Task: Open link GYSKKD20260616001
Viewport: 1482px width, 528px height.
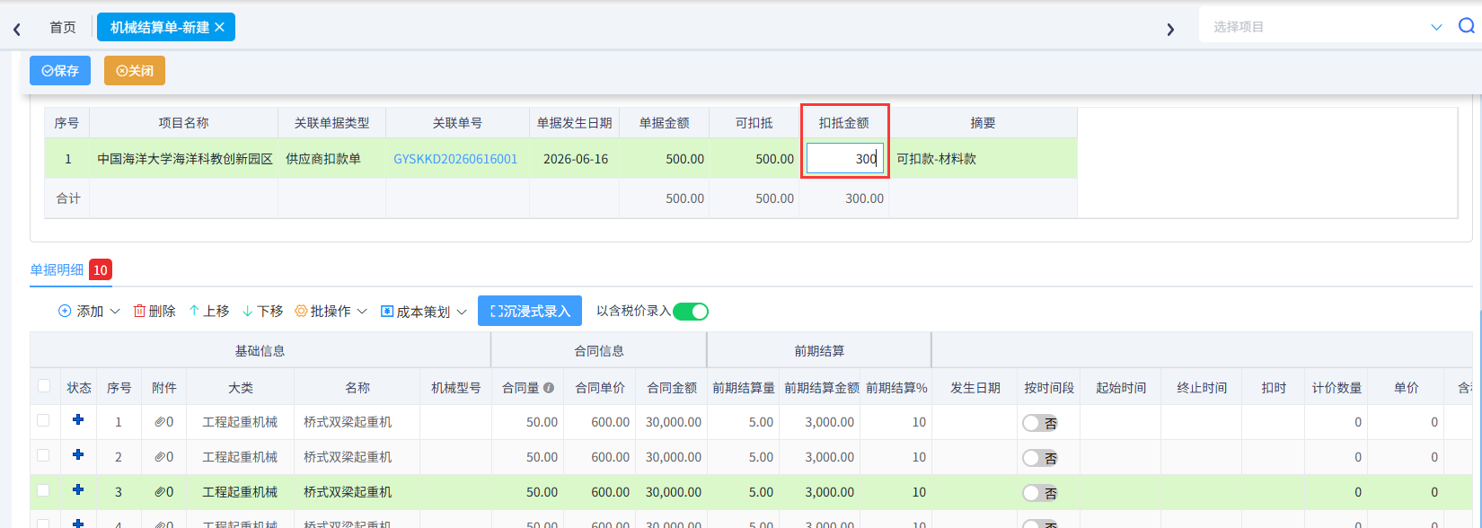Action: click(455, 159)
